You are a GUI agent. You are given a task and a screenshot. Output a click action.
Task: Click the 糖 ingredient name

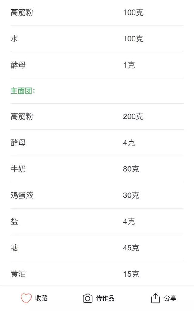14,248
